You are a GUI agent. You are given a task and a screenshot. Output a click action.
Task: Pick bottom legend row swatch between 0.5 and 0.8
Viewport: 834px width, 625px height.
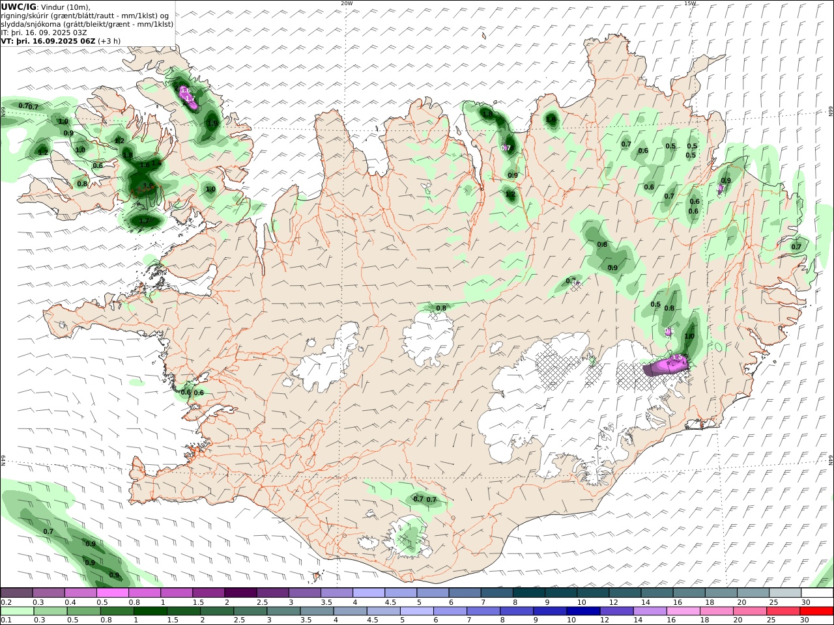point(84,611)
